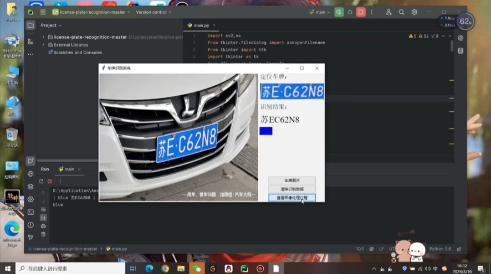Close the main tab in Run panel
Screen dimensions: 491x274
[x=79, y=169]
